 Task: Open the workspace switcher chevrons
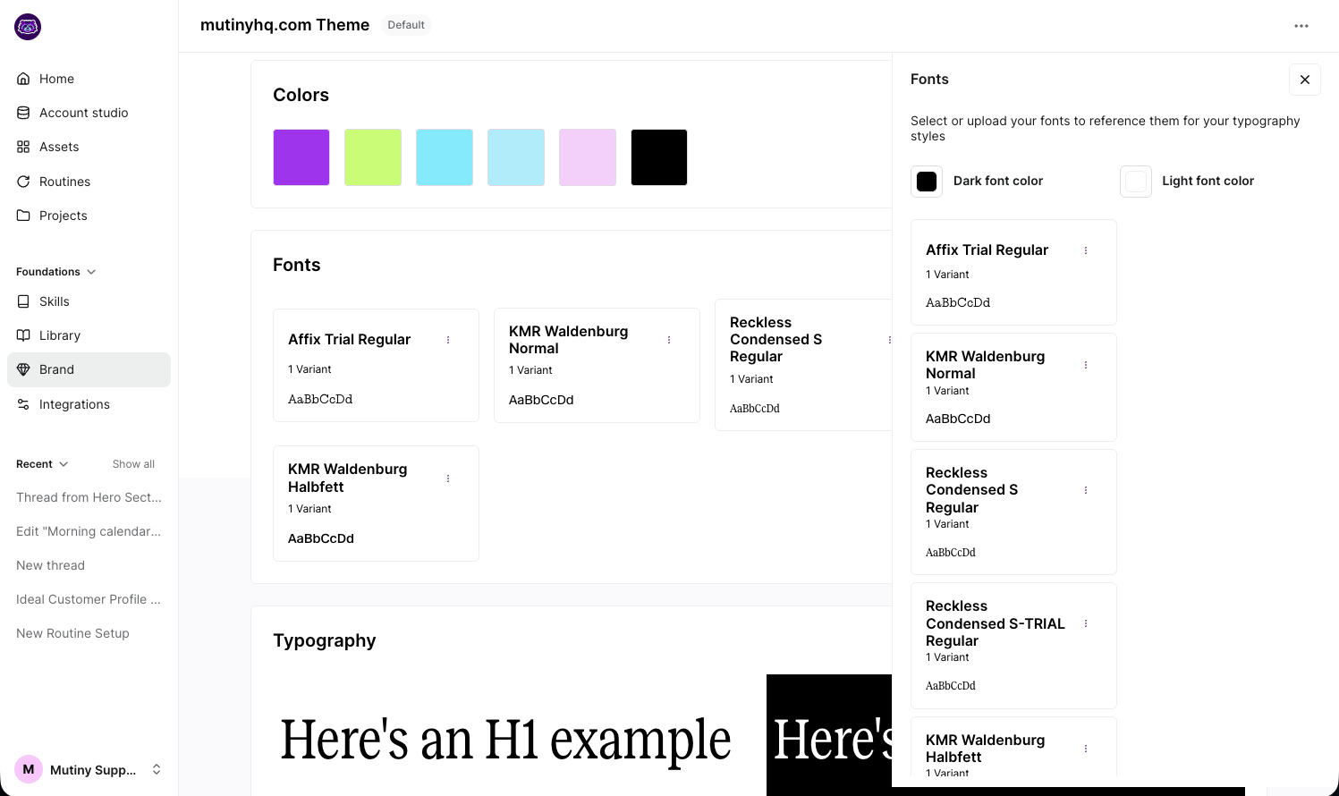tap(157, 769)
